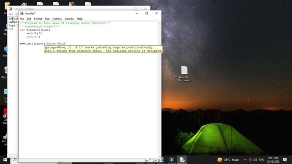Screen dimensions: 292x164
Task: Click the Col: 26 status indicator
Action: click(x=156, y=160)
